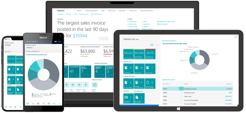Open My Incoming Documents tile on tablet

pyautogui.click(x=139, y=98)
